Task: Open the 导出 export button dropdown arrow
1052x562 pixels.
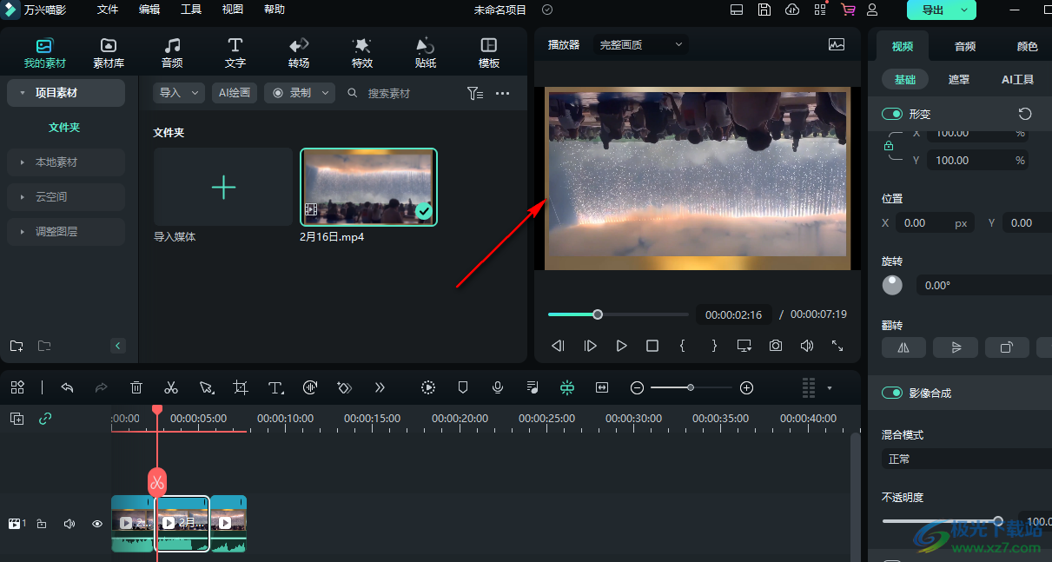Action: pos(964,10)
